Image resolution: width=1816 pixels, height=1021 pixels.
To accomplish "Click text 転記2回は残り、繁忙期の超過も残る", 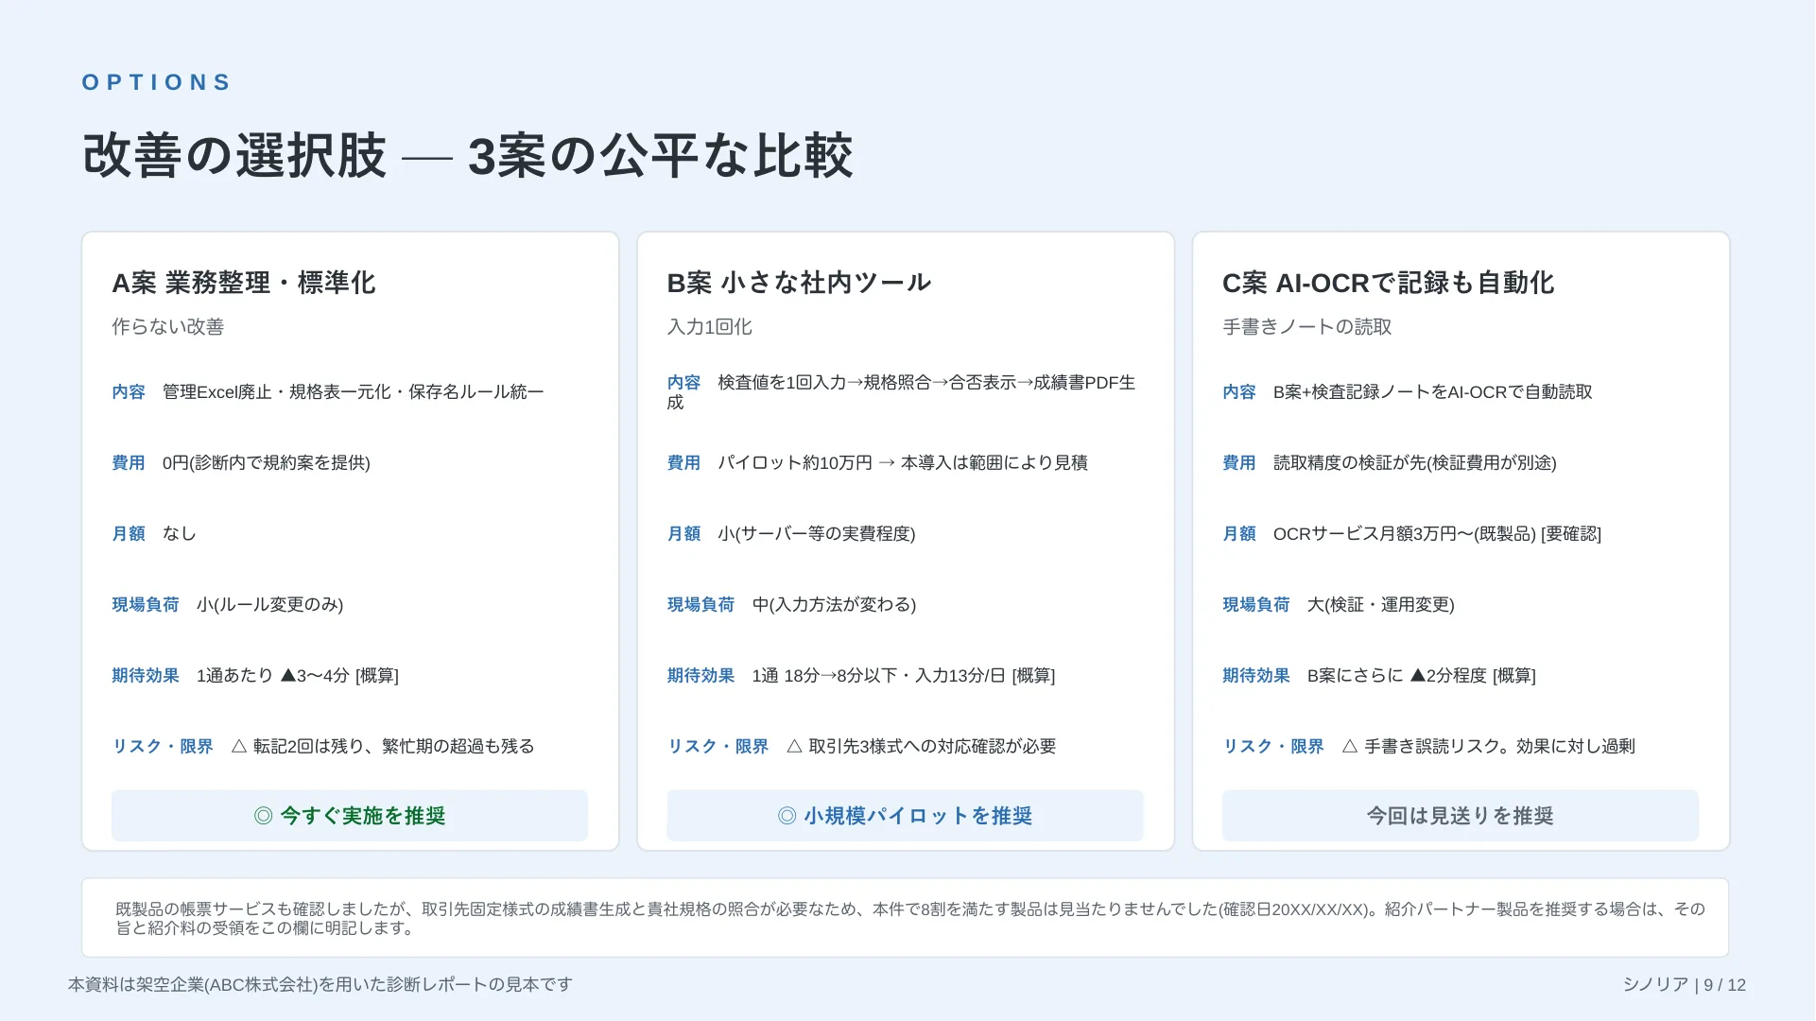I will pos(394,746).
